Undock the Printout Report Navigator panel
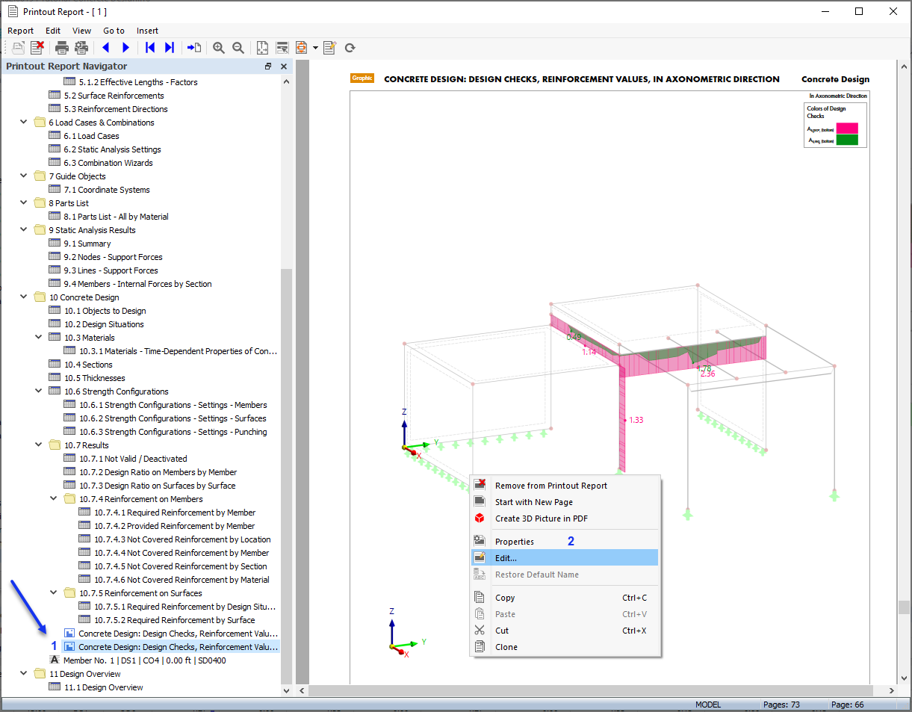The image size is (912, 712). coord(268,66)
